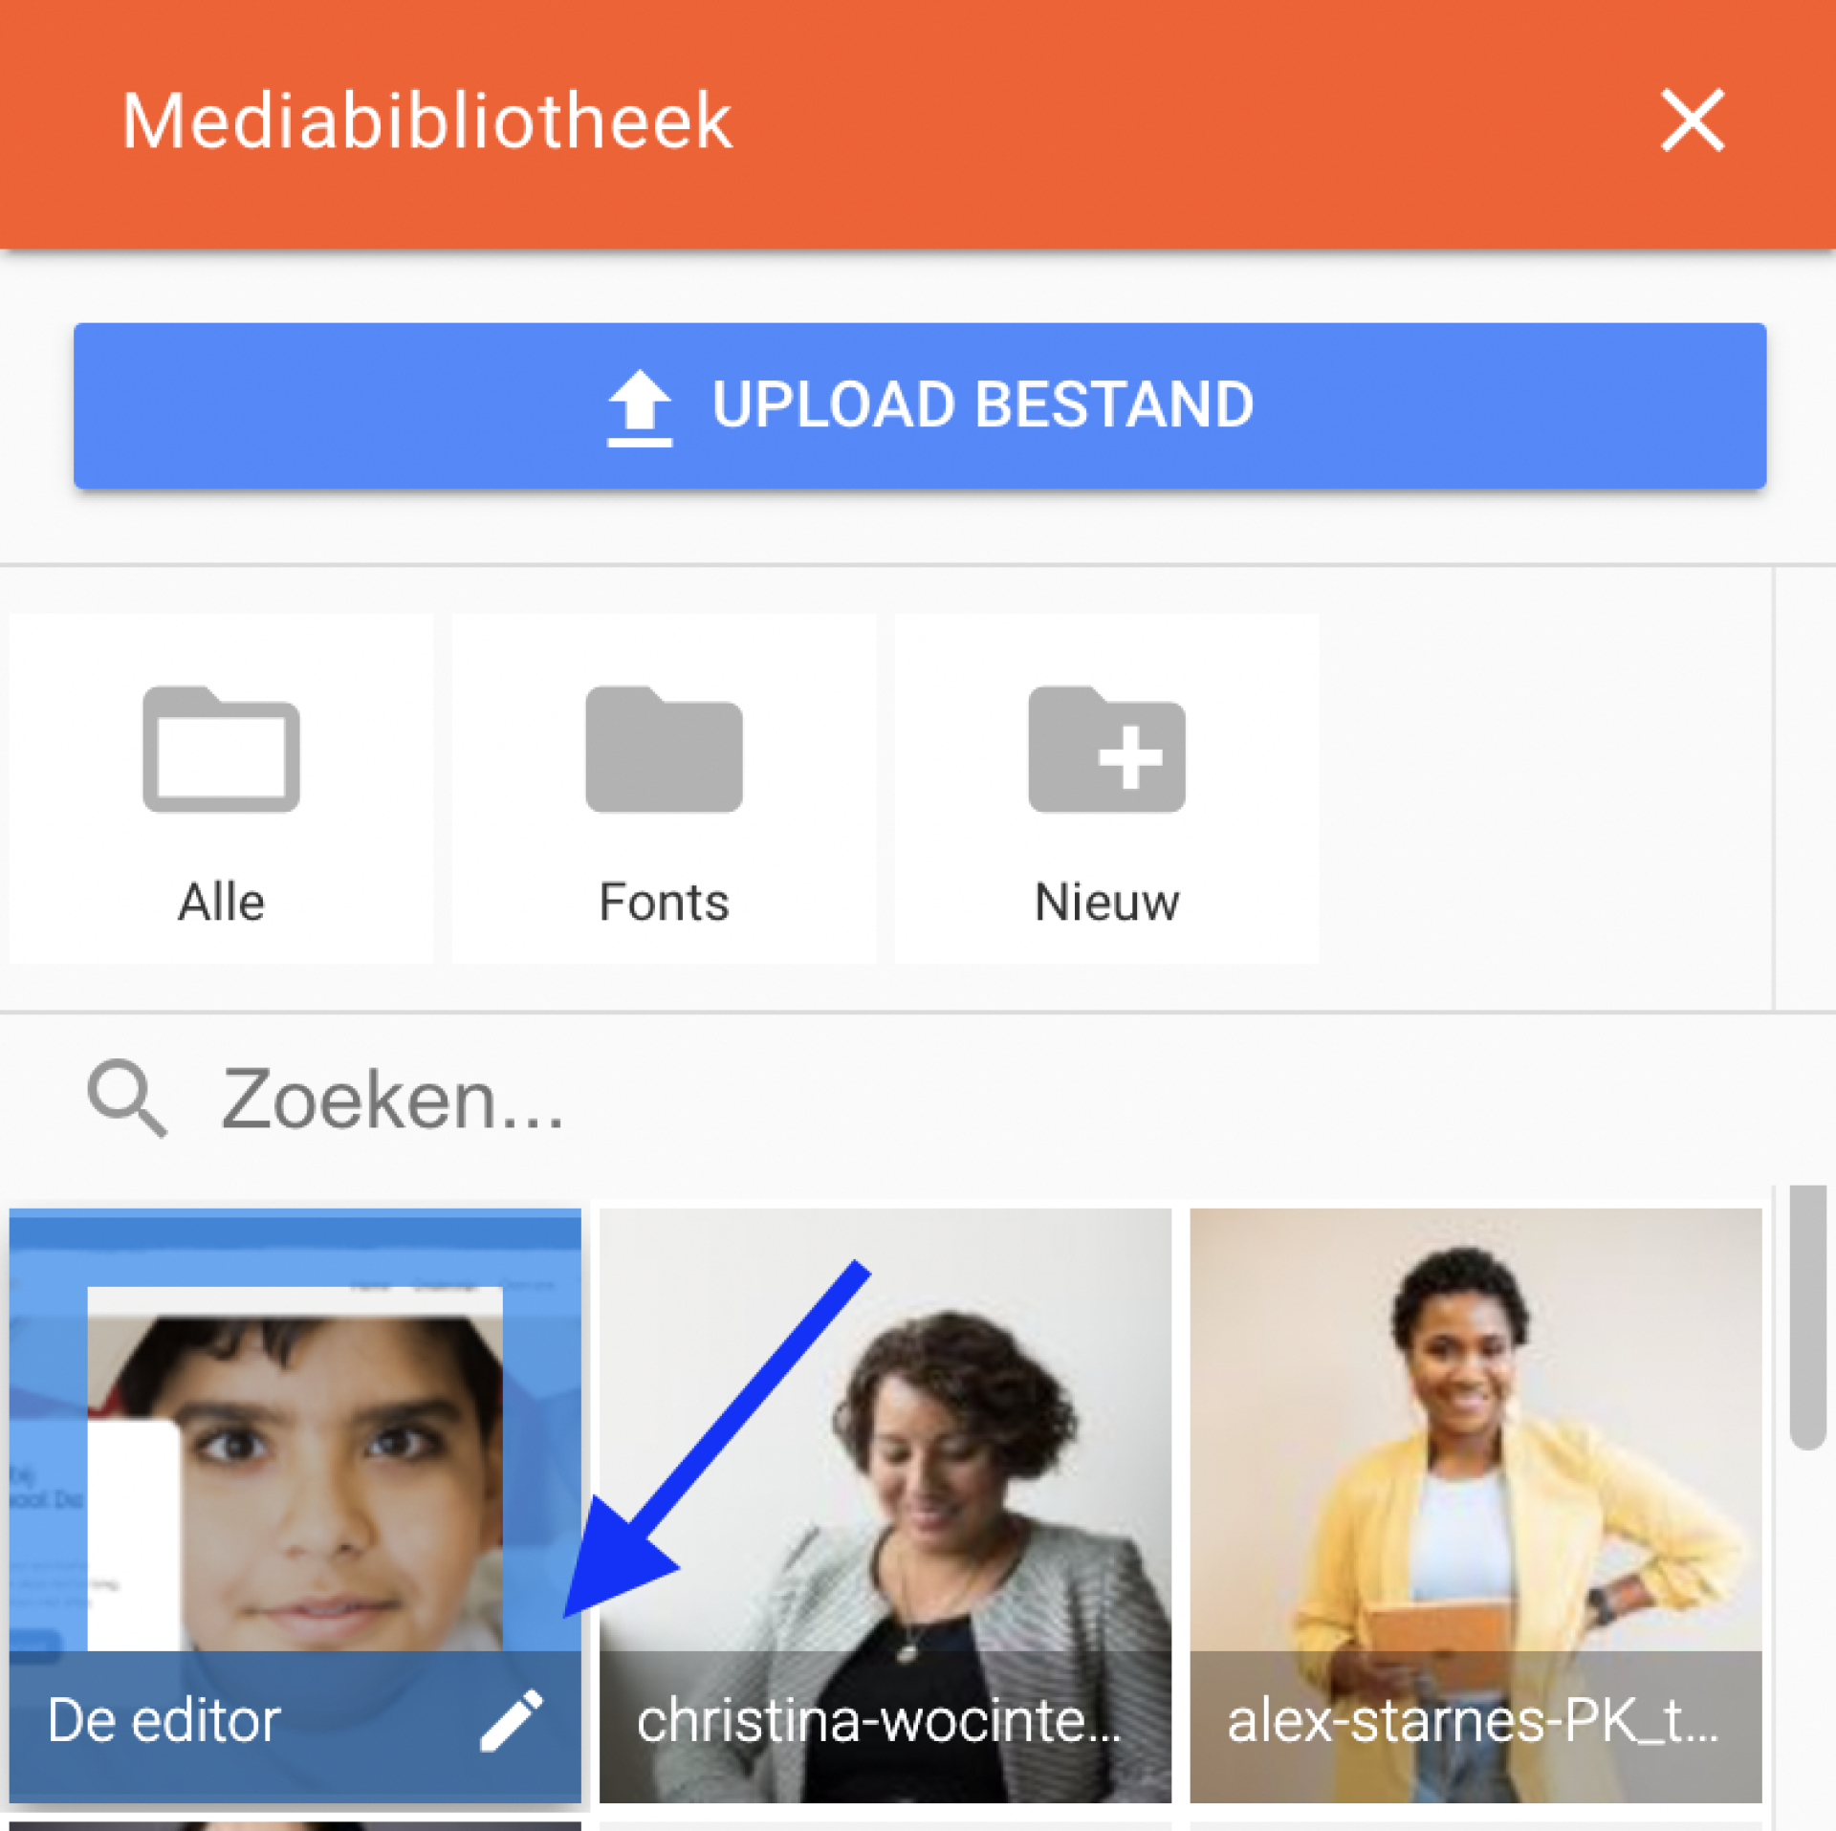The height and width of the screenshot is (1831, 1836).
Task: Click the vertical scrollbar handle
Action: [x=1807, y=1316]
